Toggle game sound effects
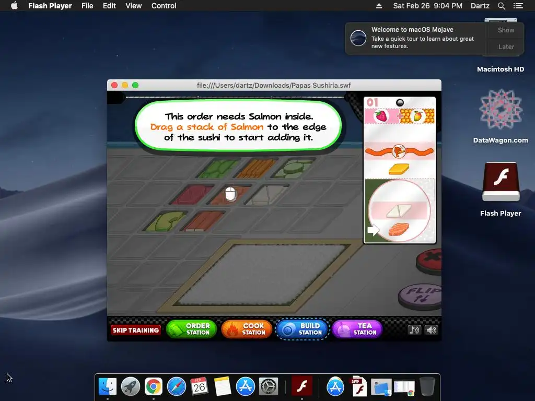This screenshot has width=535, height=401. coord(431,330)
